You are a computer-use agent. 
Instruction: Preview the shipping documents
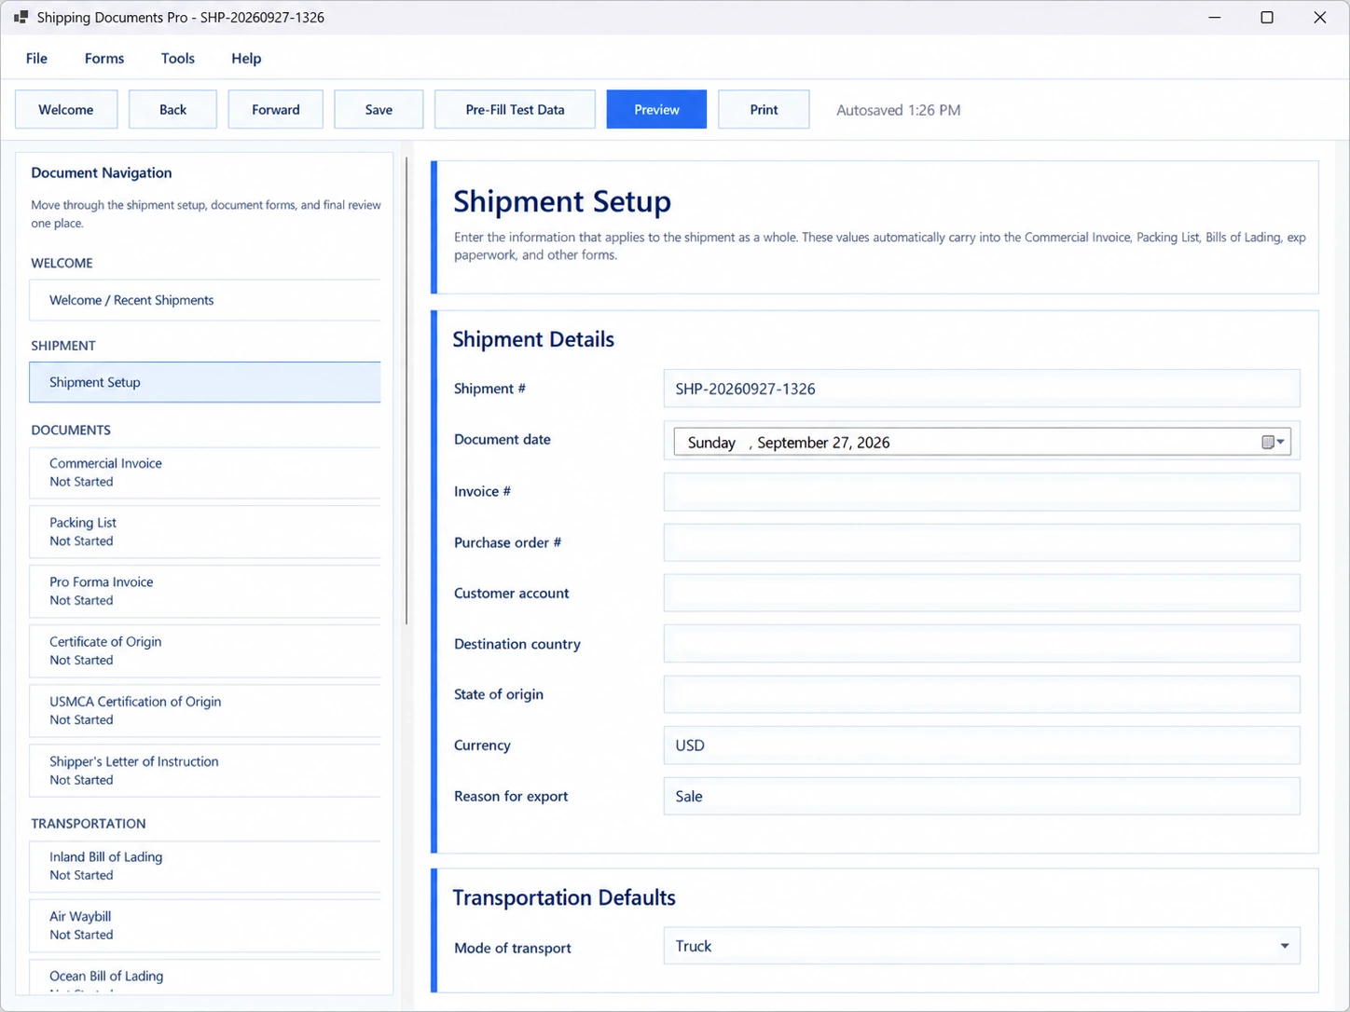(x=656, y=109)
